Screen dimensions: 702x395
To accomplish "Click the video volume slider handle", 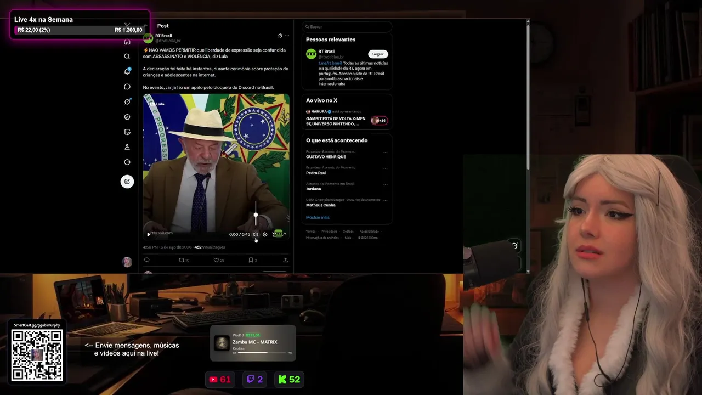I will point(256,215).
